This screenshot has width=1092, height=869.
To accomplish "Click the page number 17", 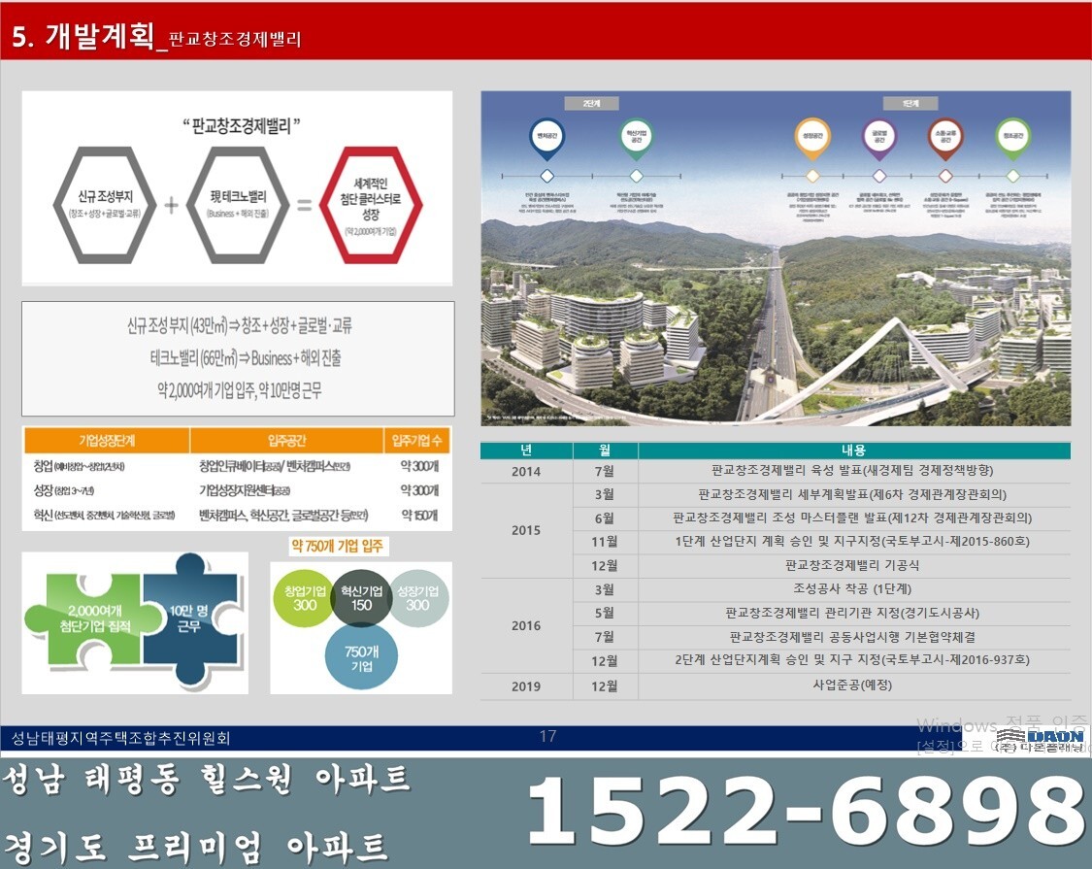I will click(547, 736).
